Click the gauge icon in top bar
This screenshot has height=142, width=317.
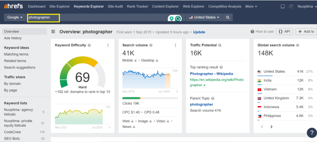[291, 6]
